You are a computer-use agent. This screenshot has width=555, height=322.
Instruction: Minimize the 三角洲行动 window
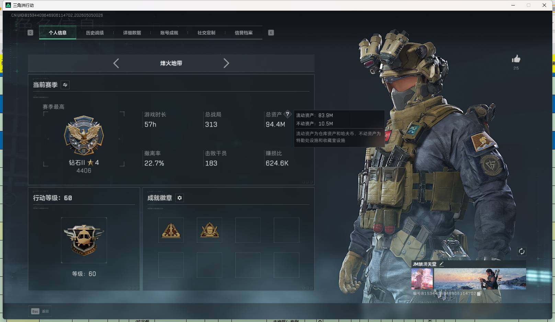[513, 5]
